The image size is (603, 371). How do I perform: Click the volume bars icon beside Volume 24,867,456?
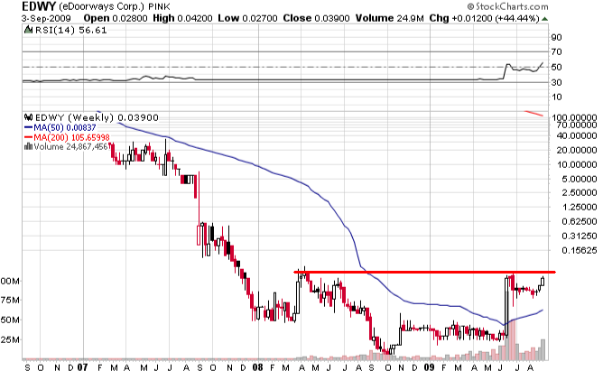tap(28, 146)
